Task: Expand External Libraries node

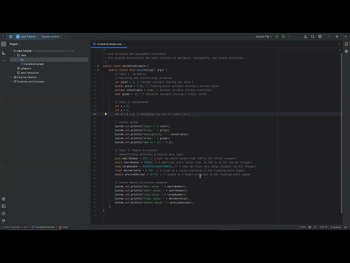Action: coord(11,77)
